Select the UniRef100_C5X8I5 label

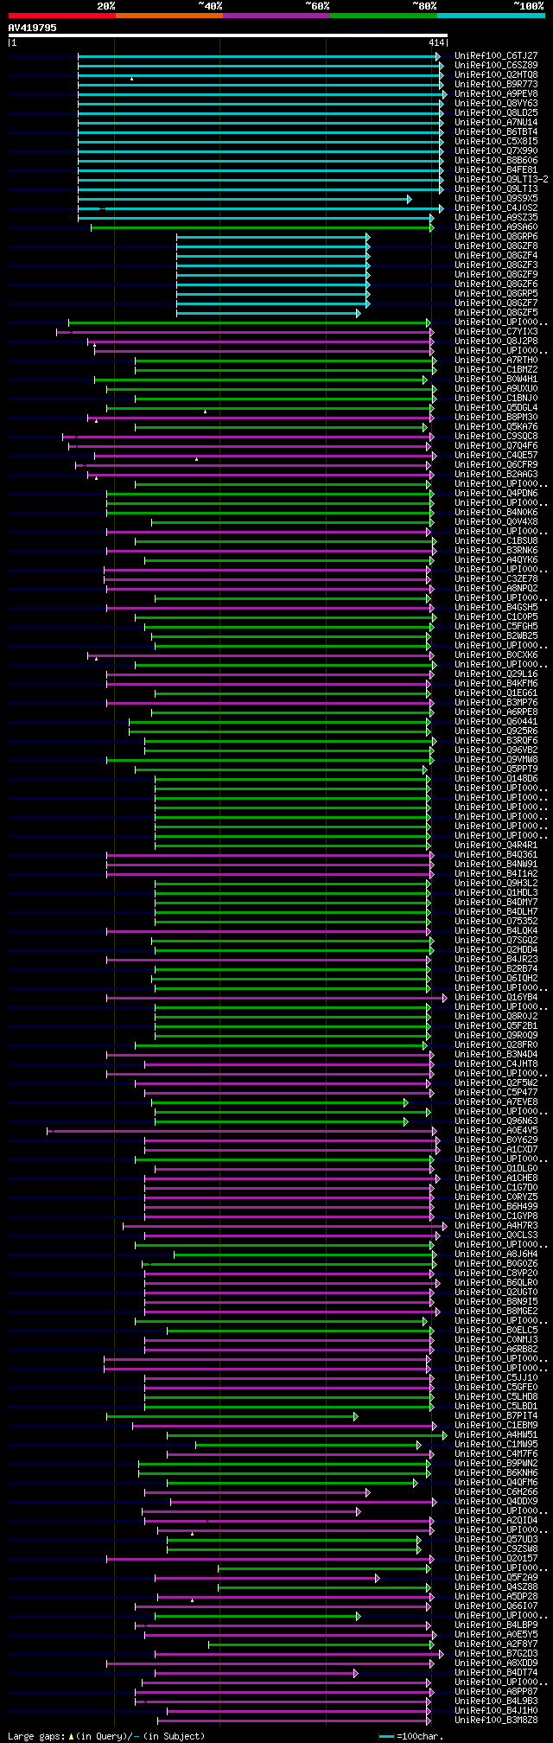click(496, 142)
